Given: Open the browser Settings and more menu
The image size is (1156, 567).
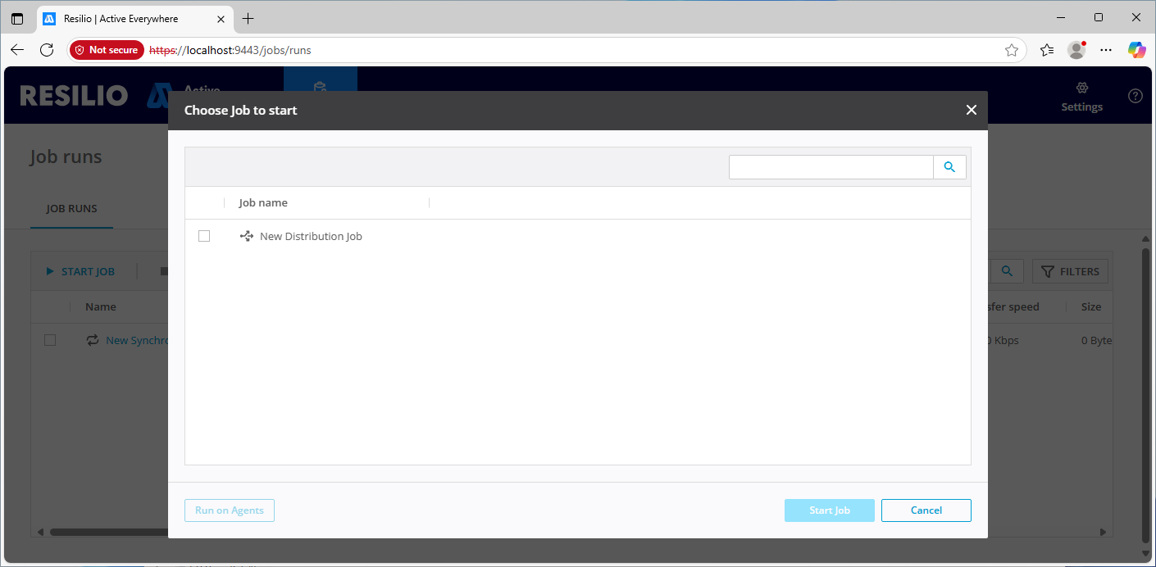Looking at the screenshot, I should click(1106, 50).
